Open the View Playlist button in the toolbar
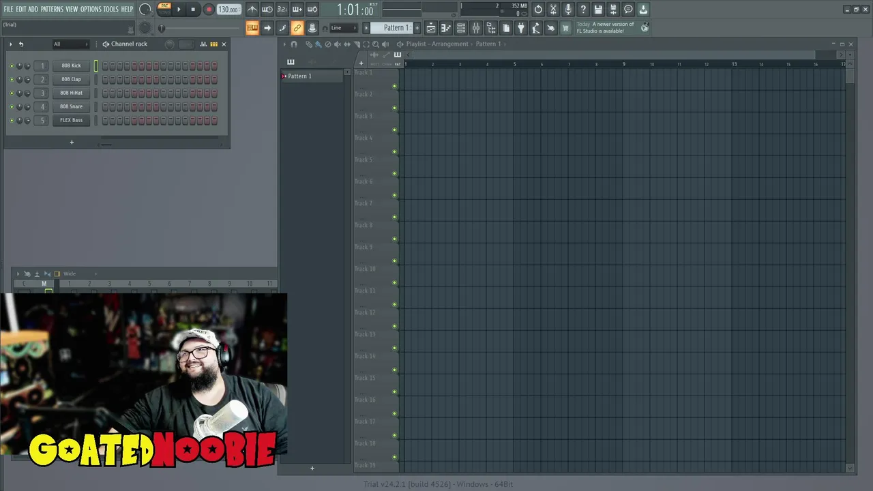Screen dimensions: 873x491 coord(431,28)
